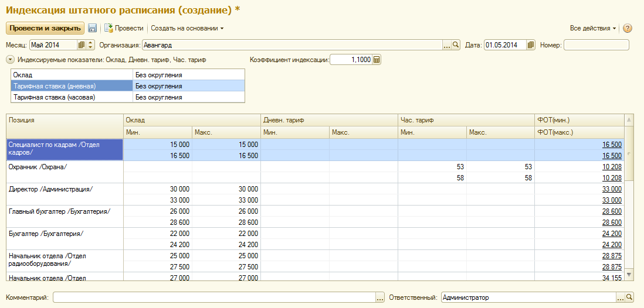Click the Дневн. тариф column header
This screenshot has height=308, width=644.
click(x=330, y=121)
